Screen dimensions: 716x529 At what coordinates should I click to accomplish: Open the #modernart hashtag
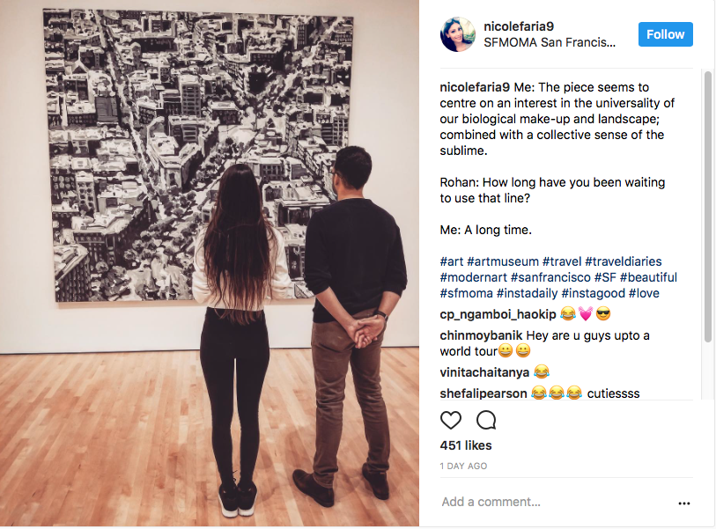pos(474,277)
